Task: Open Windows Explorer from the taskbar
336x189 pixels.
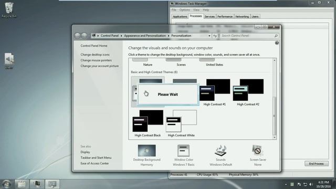Action: (x=22, y=184)
